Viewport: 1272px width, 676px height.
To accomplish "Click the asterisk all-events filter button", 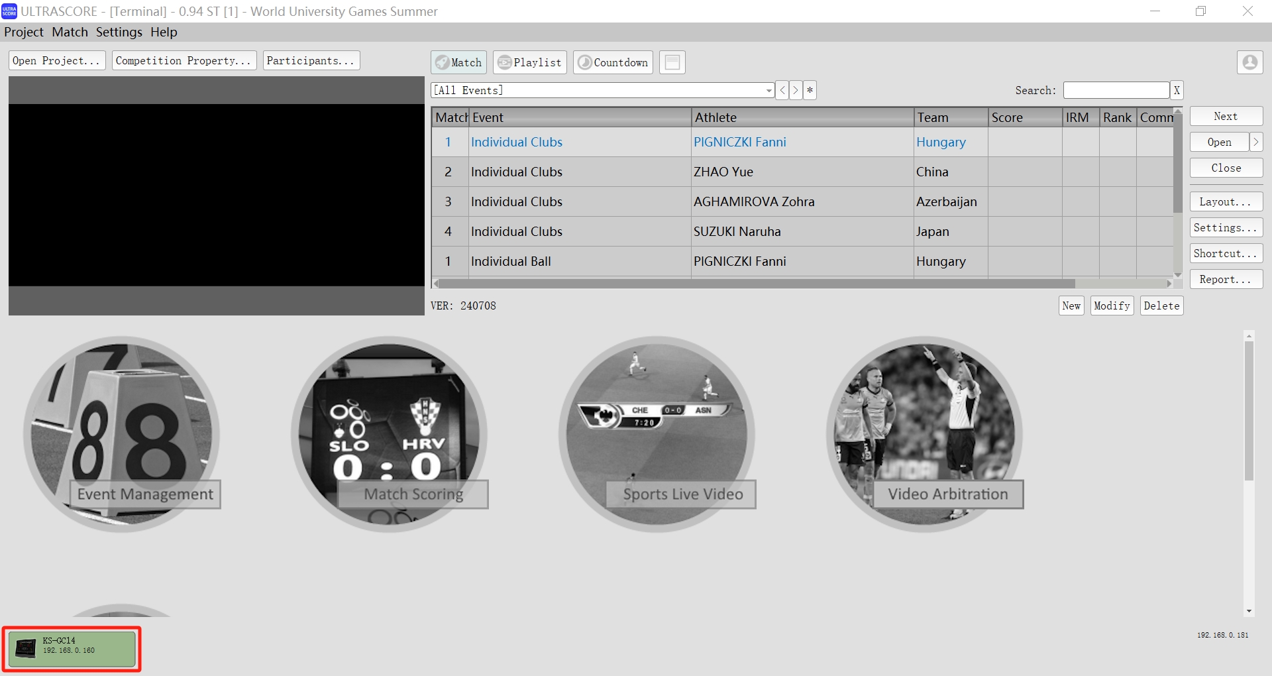I will 810,90.
